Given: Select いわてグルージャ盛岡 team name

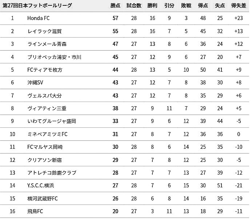Looking at the screenshot, I should click(52, 121).
